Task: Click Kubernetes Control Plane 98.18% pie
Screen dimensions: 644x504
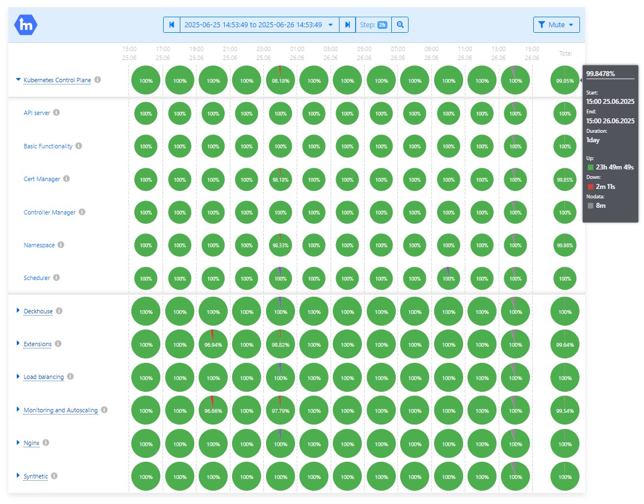Action: coord(281,81)
